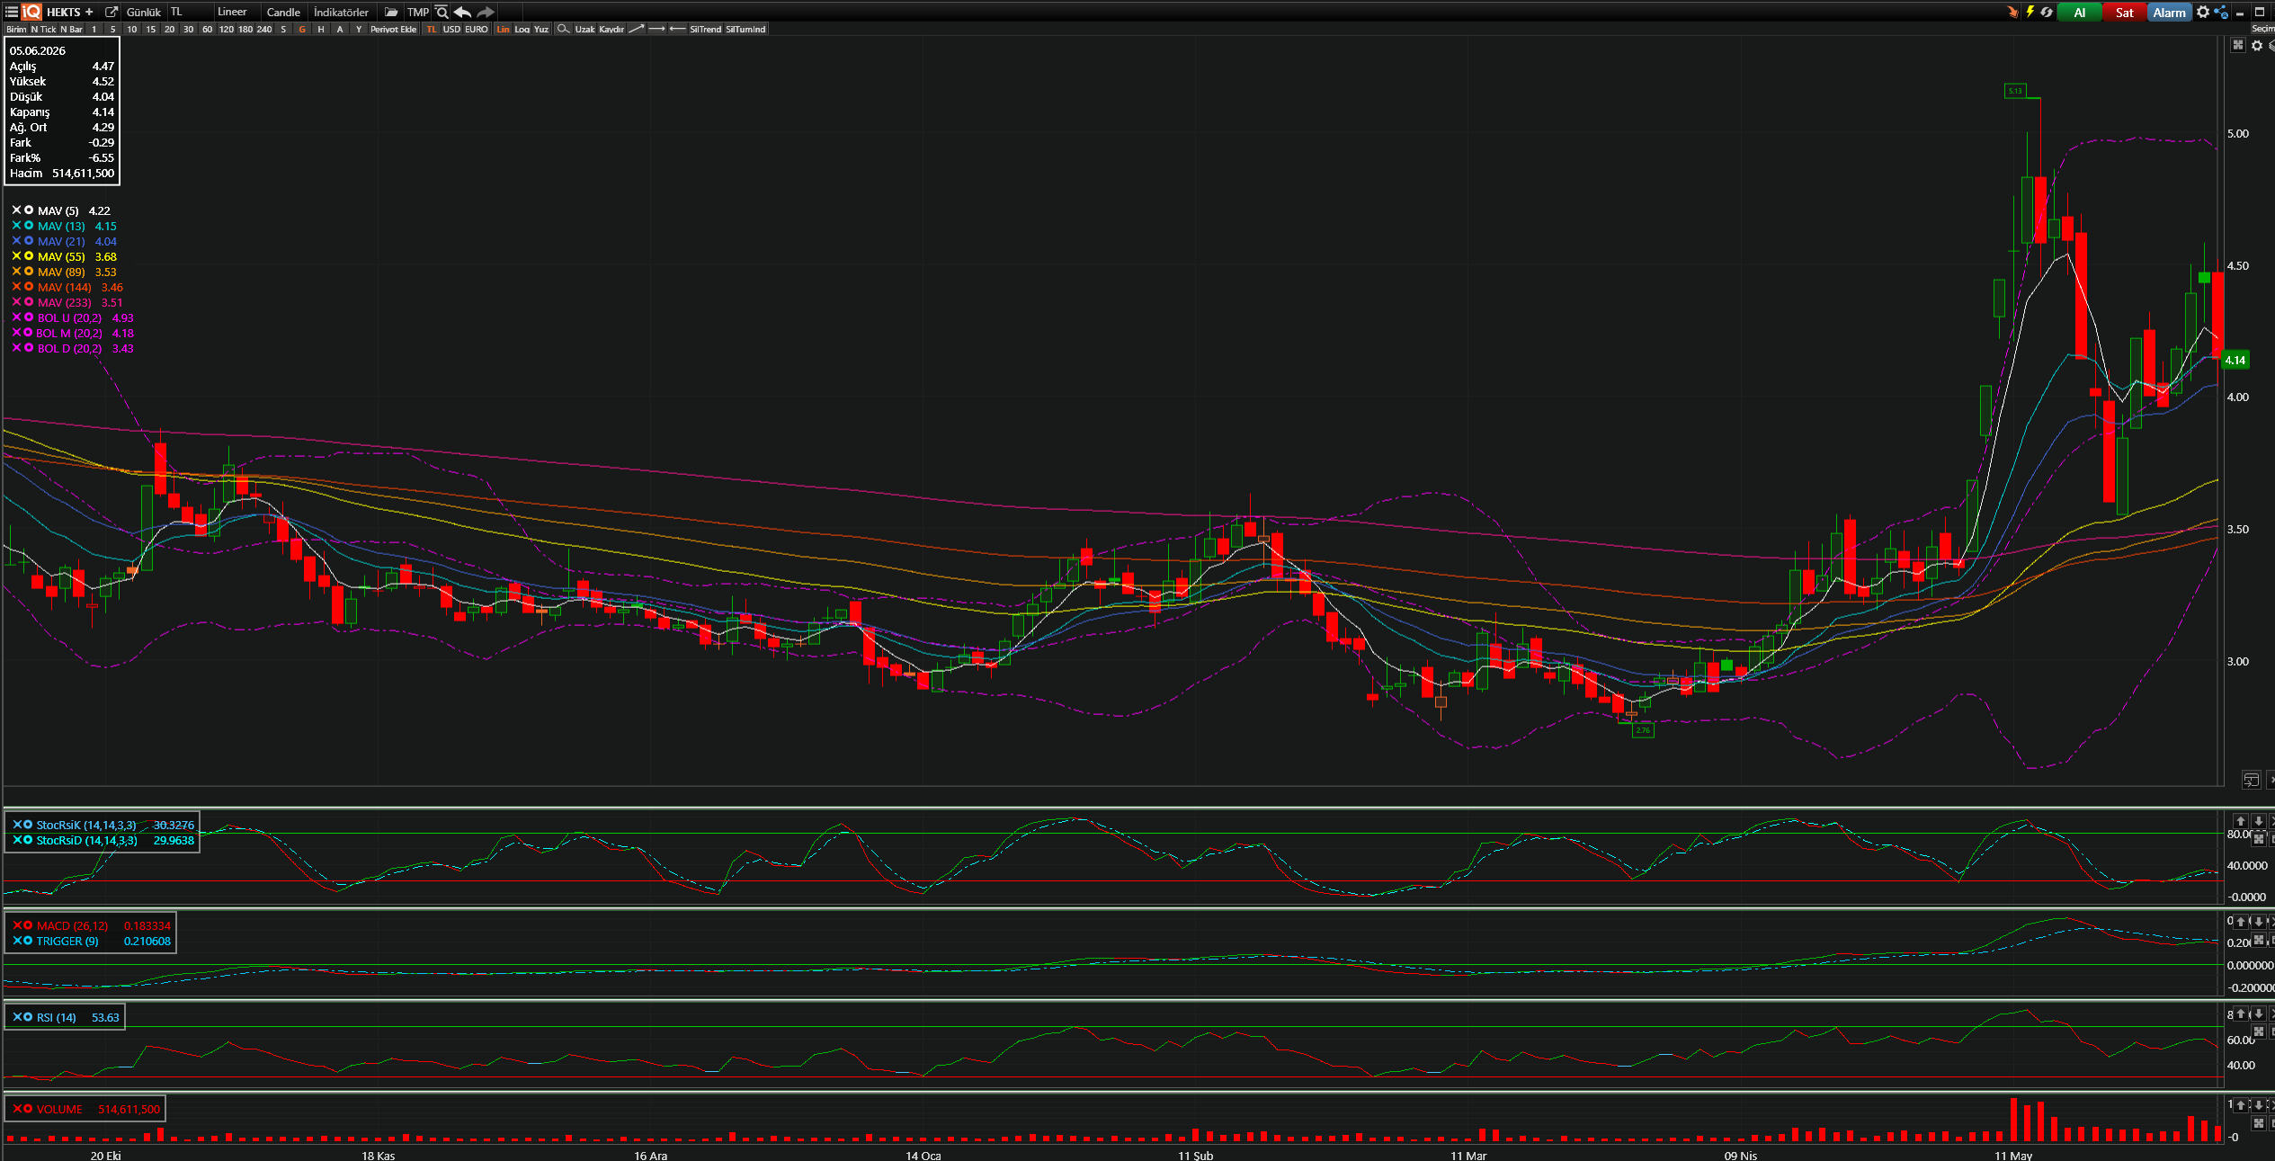The image size is (2275, 1161).
Task: Click the orange flame icon
Action: [x=2012, y=12]
